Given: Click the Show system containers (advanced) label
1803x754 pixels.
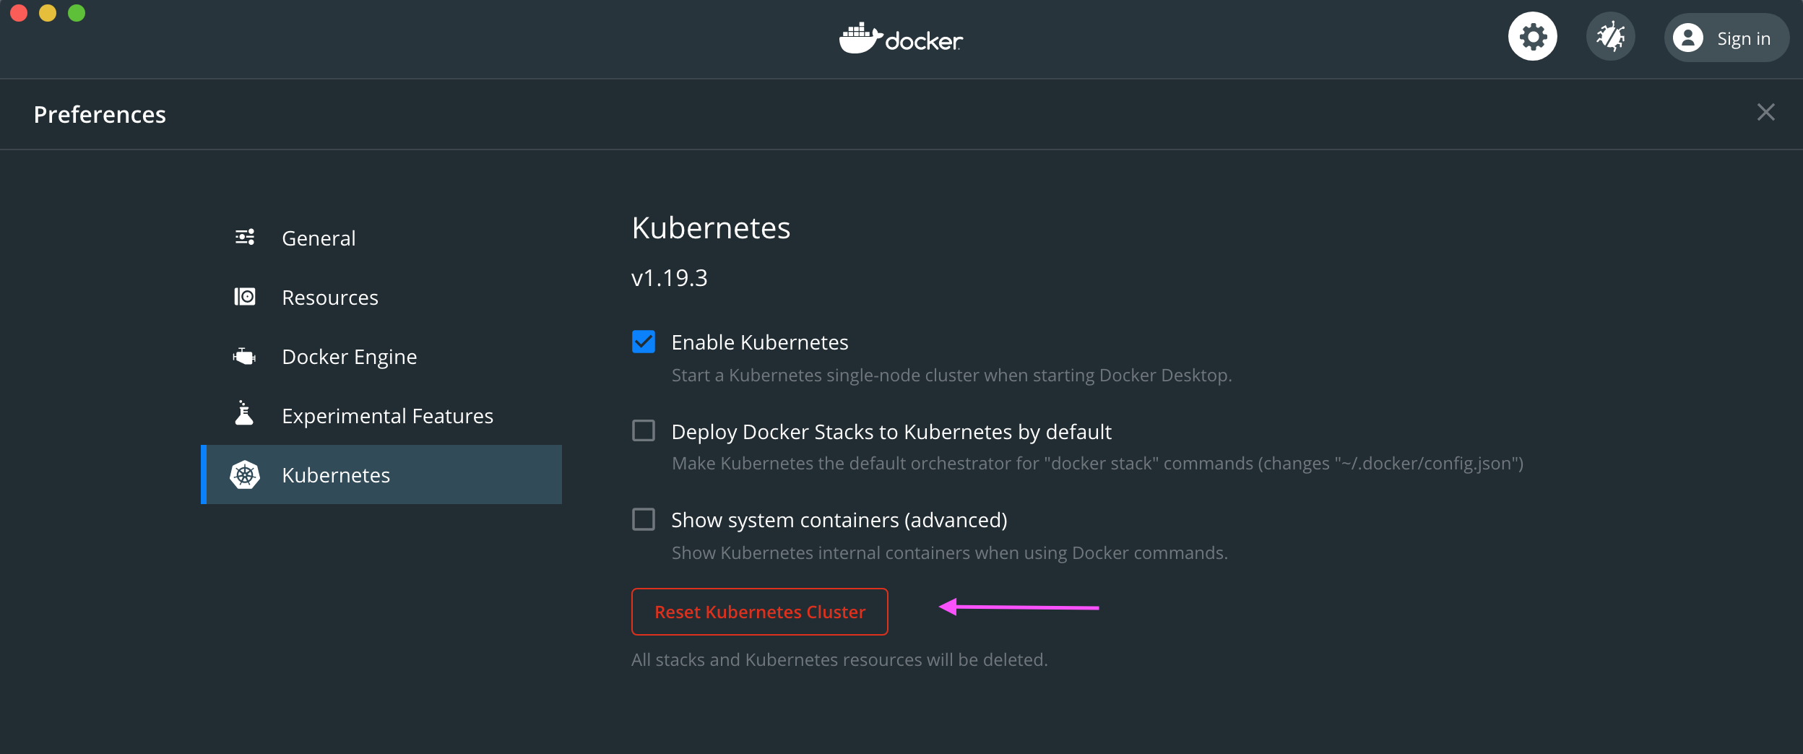Looking at the screenshot, I should [x=839, y=520].
